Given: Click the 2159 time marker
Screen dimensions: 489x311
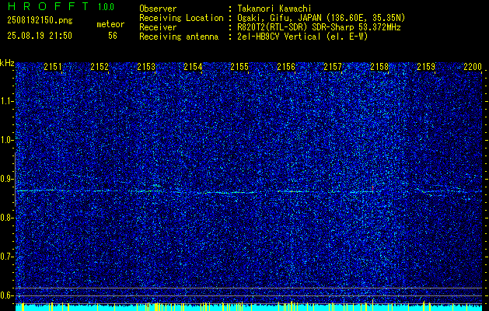Looking at the screenshot, I should point(426,67).
